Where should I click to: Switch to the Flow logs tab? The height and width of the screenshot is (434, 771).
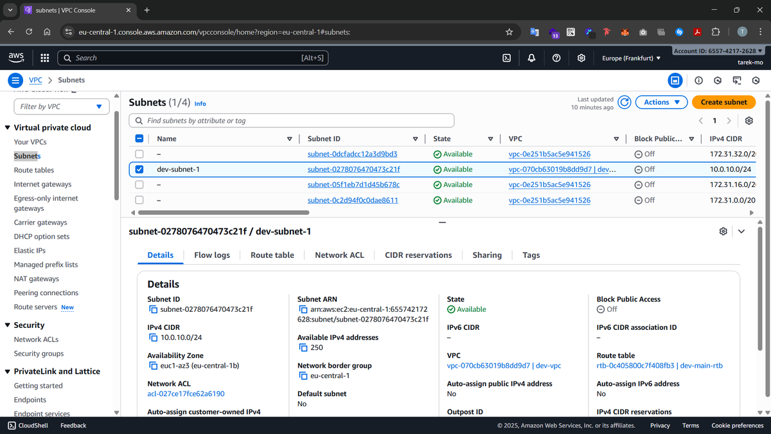212,255
